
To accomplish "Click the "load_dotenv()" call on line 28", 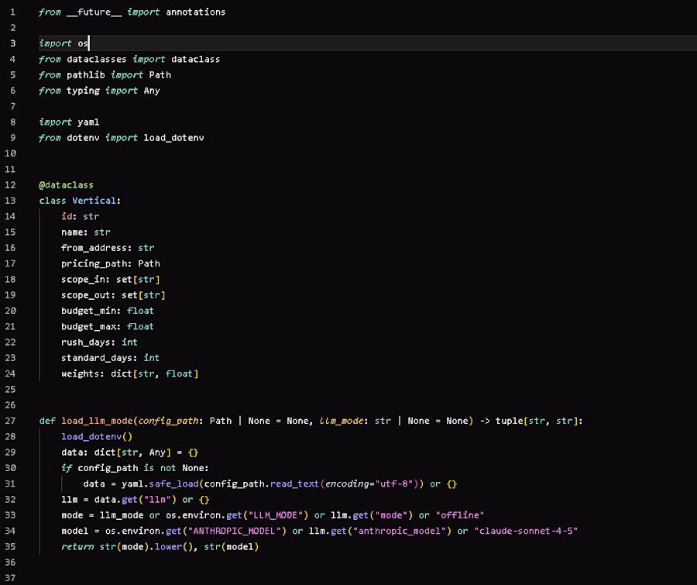I will pos(97,436).
